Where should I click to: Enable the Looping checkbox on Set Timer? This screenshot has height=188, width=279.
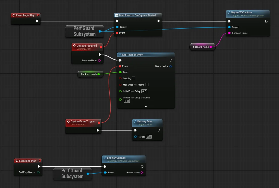(134, 78)
